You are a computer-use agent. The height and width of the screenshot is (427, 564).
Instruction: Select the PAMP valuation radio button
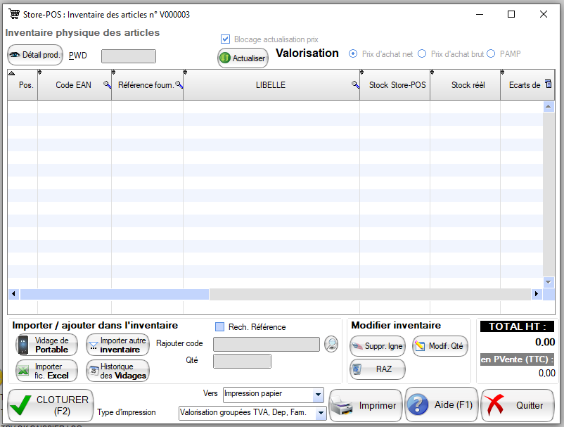click(x=490, y=53)
